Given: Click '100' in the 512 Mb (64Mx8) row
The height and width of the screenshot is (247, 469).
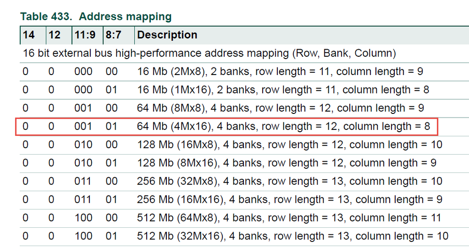Looking at the screenshot, I should pyautogui.click(x=83, y=218).
